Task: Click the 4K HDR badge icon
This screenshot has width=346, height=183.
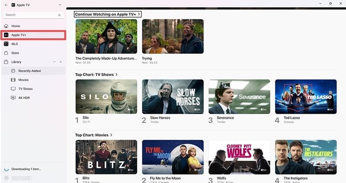Action: pos(13,98)
